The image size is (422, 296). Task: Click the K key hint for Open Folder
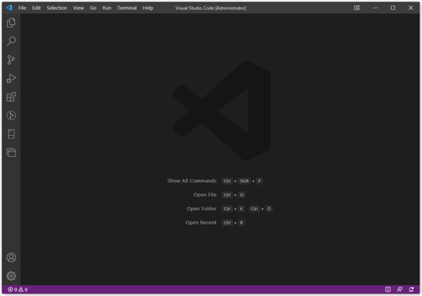click(x=241, y=209)
